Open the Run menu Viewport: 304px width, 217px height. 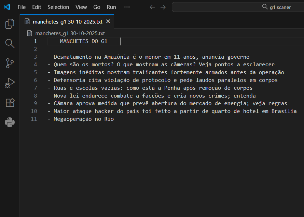pos(111,7)
